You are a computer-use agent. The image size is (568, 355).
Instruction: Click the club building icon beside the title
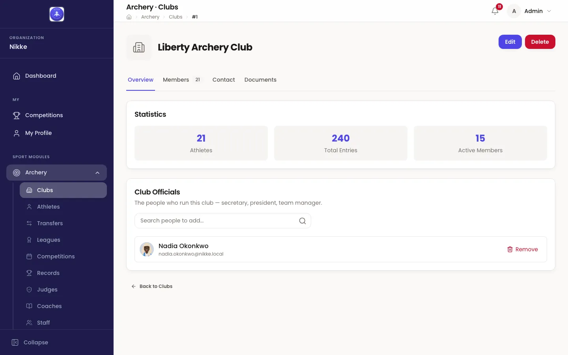tap(139, 47)
